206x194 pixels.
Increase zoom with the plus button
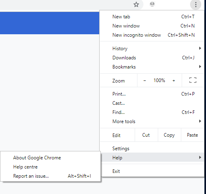point(174,80)
